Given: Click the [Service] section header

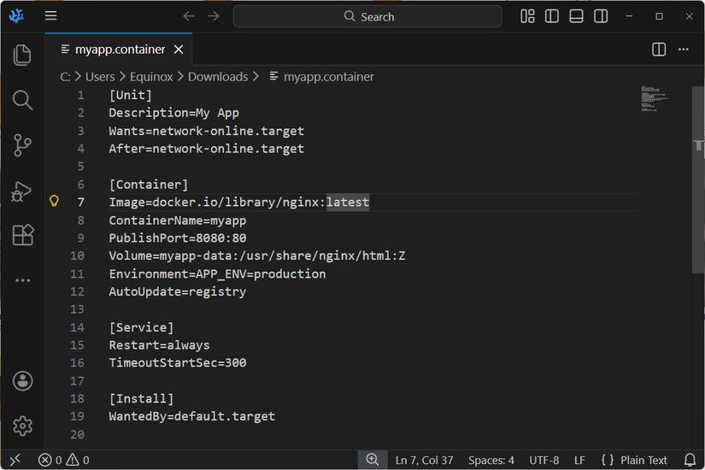Looking at the screenshot, I should point(141,327).
